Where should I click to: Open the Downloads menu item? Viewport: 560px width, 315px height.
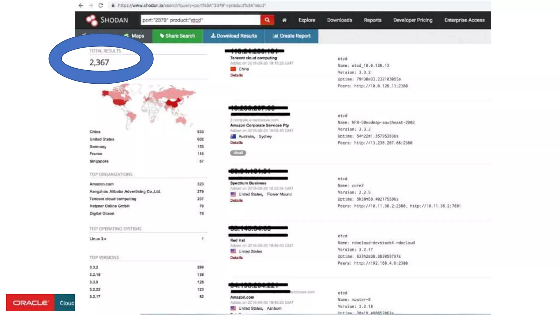[x=339, y=20]
